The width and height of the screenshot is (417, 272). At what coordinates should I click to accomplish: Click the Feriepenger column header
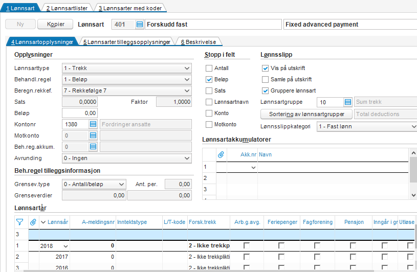(282, 222)
